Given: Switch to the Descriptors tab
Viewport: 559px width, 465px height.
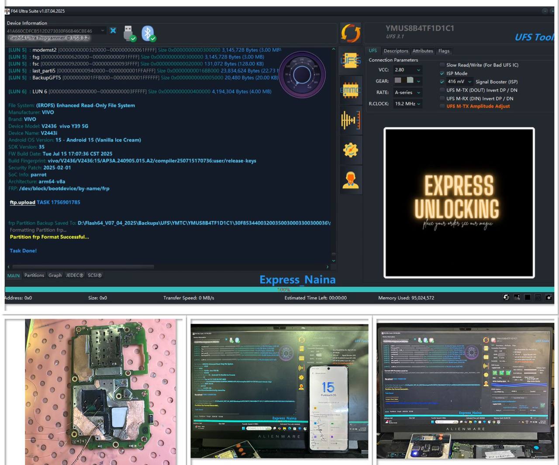Looking at the screenshot, I should click(396, 51).
